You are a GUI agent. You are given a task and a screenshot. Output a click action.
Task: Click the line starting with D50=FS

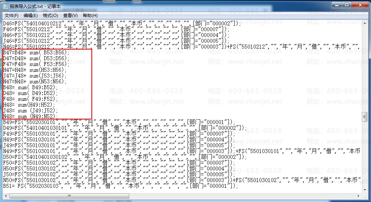tap(125, 157)
